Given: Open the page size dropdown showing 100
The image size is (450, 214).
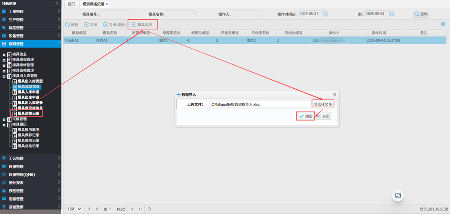Looking at the screenshot, I should 74,209.
